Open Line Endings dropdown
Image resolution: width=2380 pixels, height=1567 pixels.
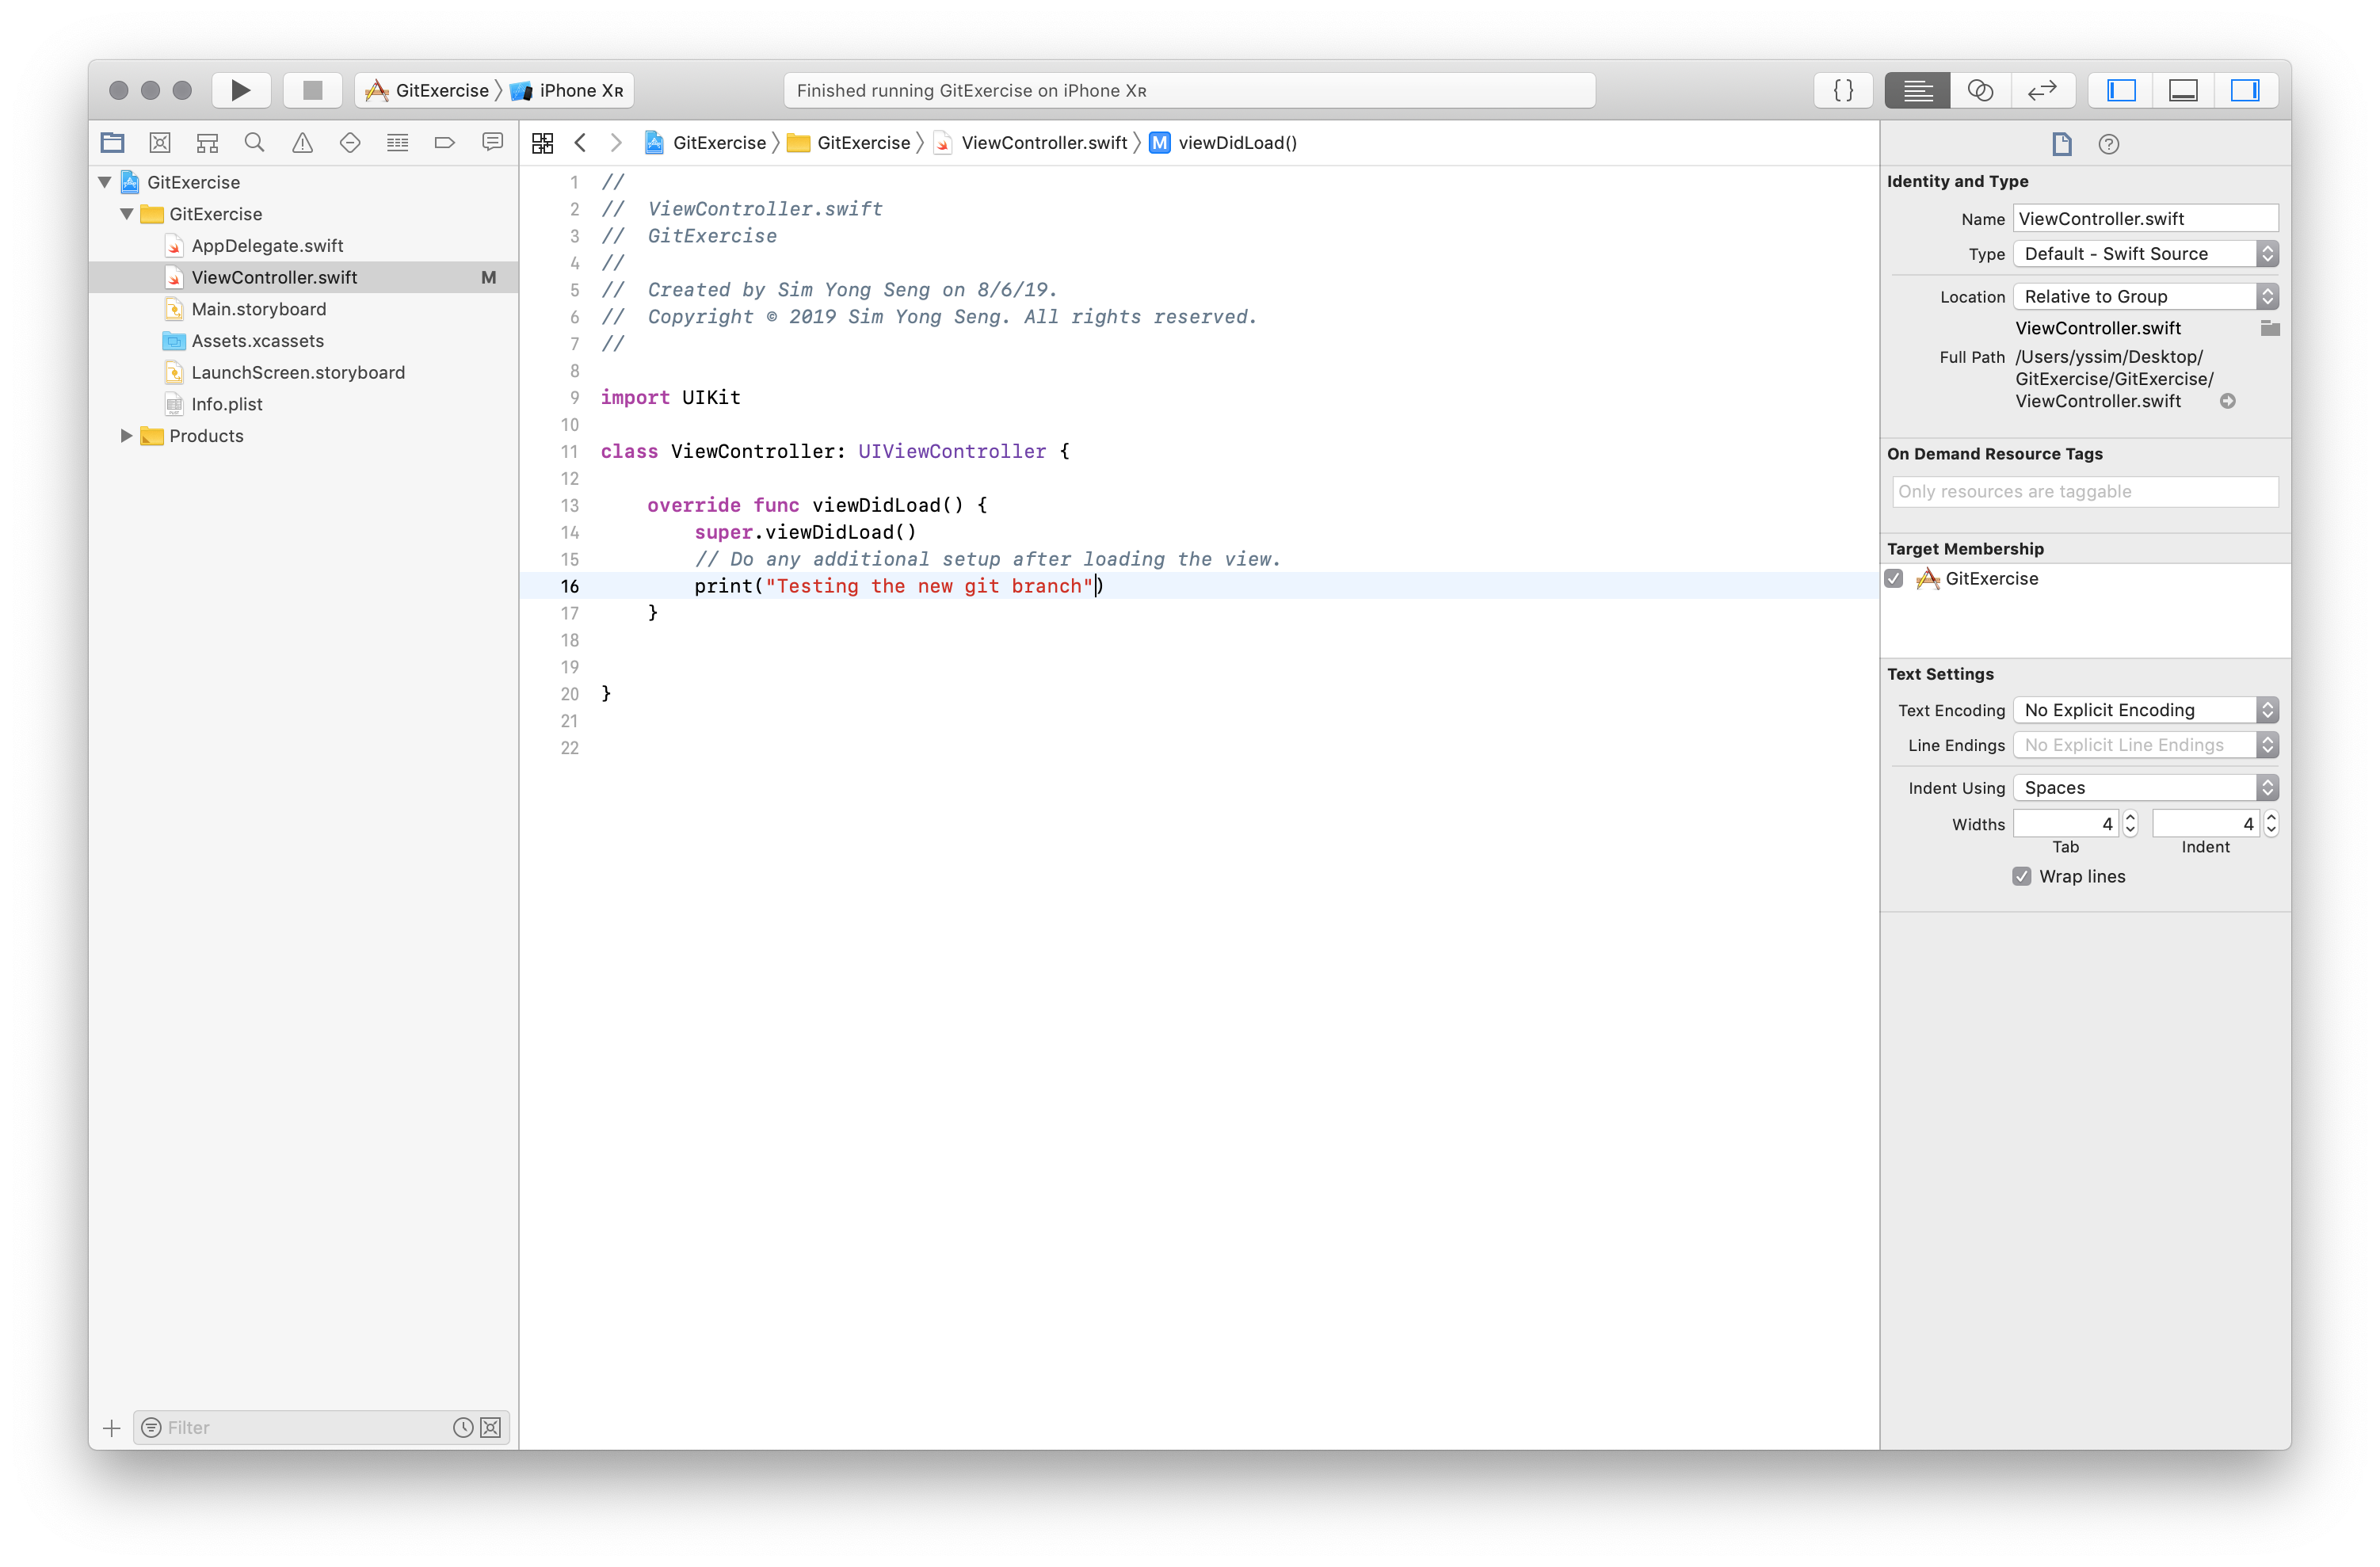(x=2146, y=745)
